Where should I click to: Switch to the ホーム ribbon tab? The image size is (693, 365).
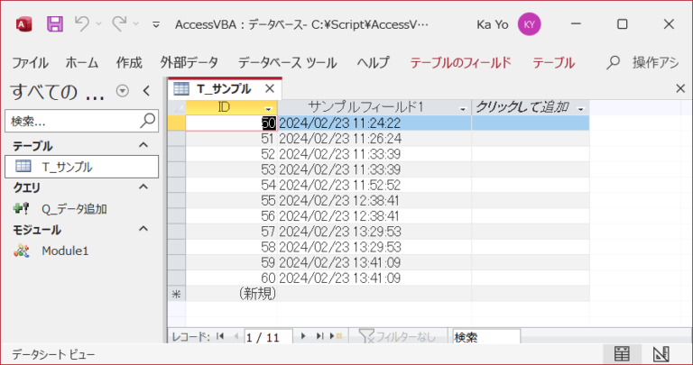coord(82,63)
